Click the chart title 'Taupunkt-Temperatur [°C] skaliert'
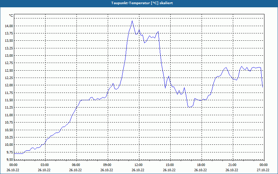This screenshot has width=278, height=174. coord(142,3)
